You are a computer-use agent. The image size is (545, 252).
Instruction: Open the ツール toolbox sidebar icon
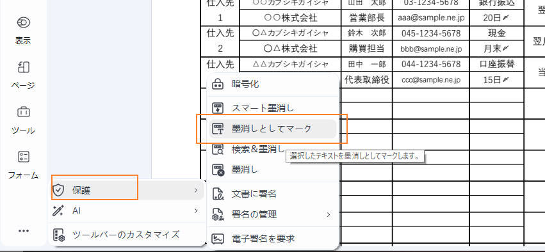(23, 112)
